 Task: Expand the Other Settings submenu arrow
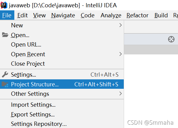tap(120, 94)
